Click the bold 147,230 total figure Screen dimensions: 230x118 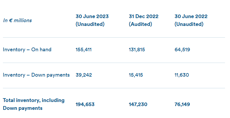click(x=138, y=104)
